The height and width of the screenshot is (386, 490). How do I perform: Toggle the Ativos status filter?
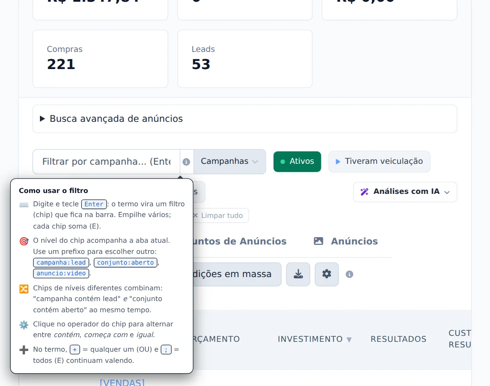(x=297, y=161)
